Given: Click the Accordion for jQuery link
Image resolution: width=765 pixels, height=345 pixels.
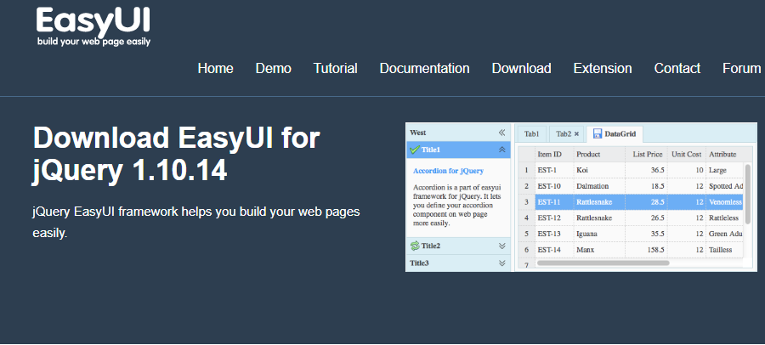Looking at the screenshot, I should click(448, 171).
